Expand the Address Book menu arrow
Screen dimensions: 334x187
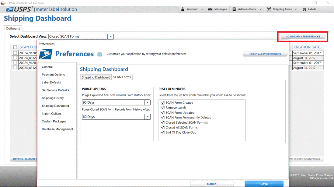(260, 9)
